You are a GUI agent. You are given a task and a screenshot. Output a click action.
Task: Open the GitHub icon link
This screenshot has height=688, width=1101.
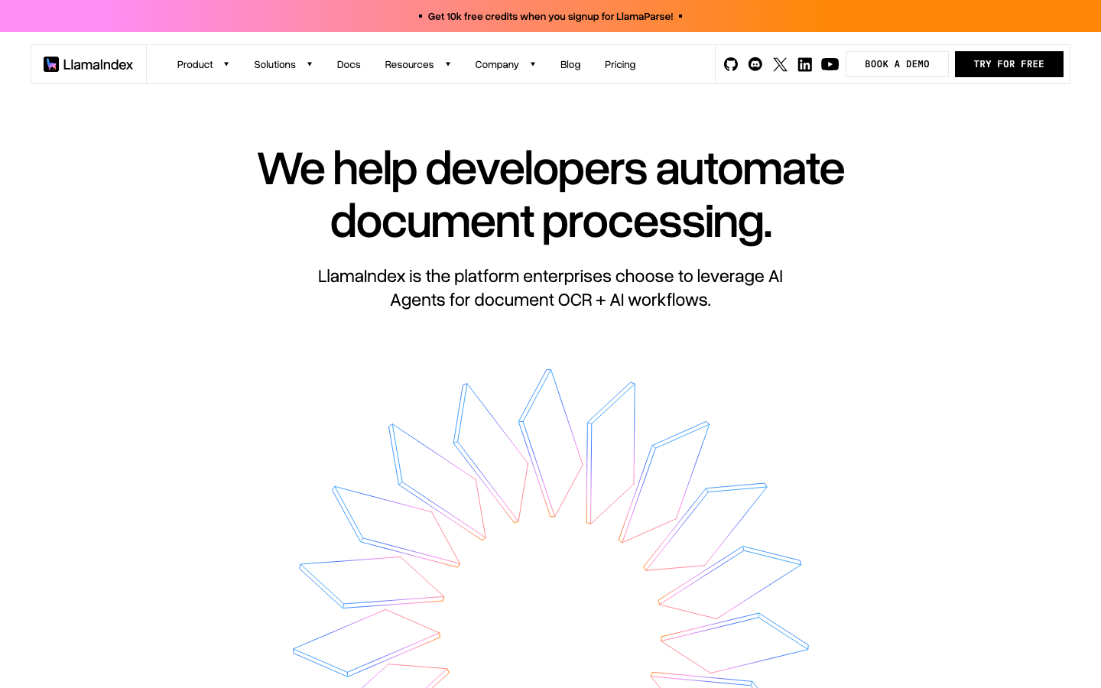point(731,64)
